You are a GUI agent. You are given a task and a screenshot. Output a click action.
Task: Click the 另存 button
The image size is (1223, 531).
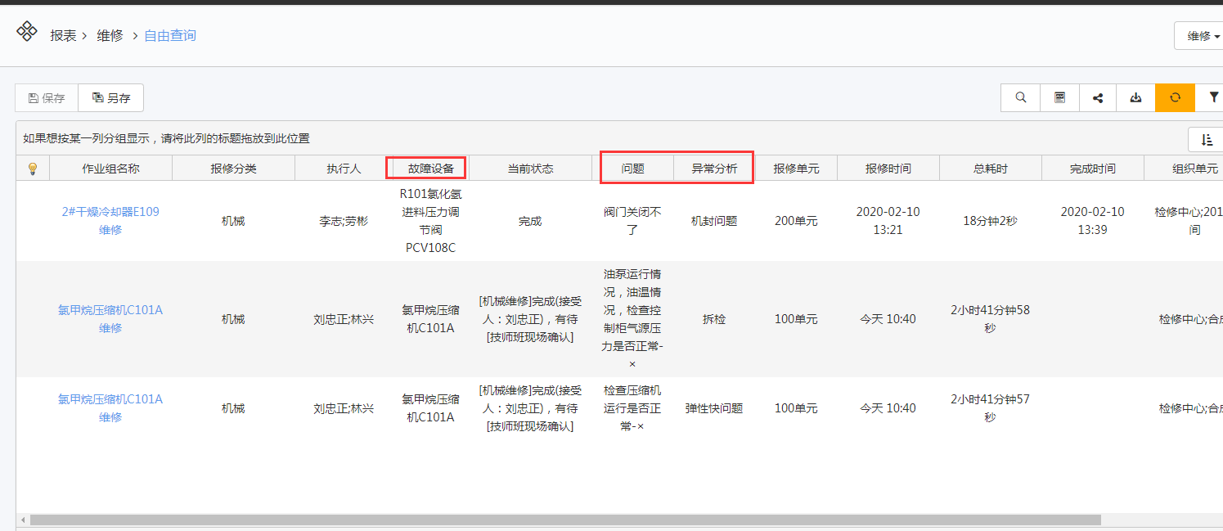111,98
